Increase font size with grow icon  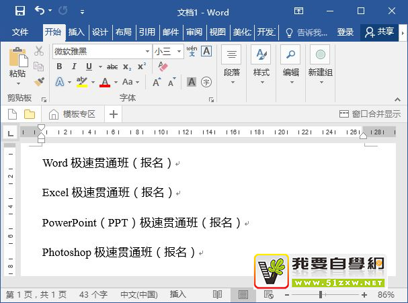point(157,82)
